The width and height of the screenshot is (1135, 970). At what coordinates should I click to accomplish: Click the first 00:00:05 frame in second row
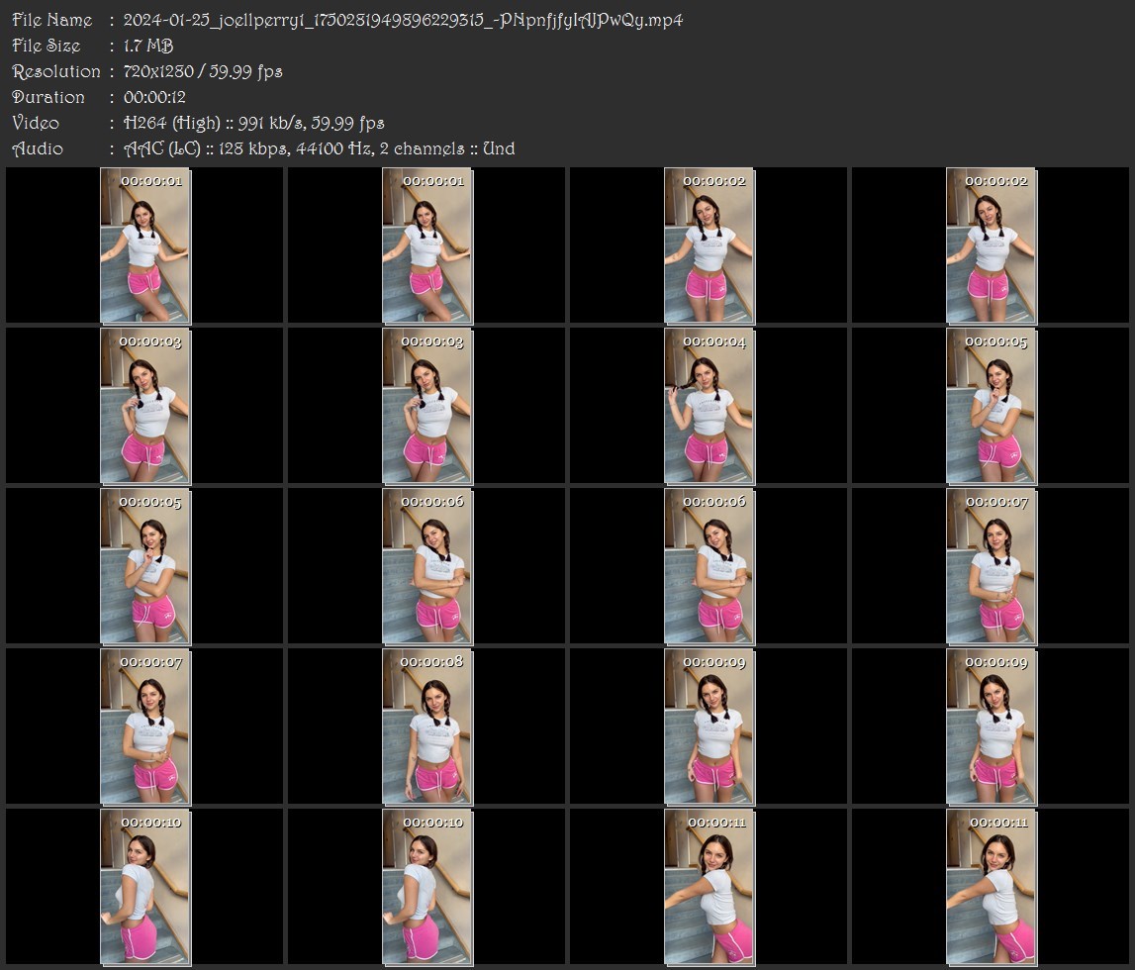(x=991, y=406)
